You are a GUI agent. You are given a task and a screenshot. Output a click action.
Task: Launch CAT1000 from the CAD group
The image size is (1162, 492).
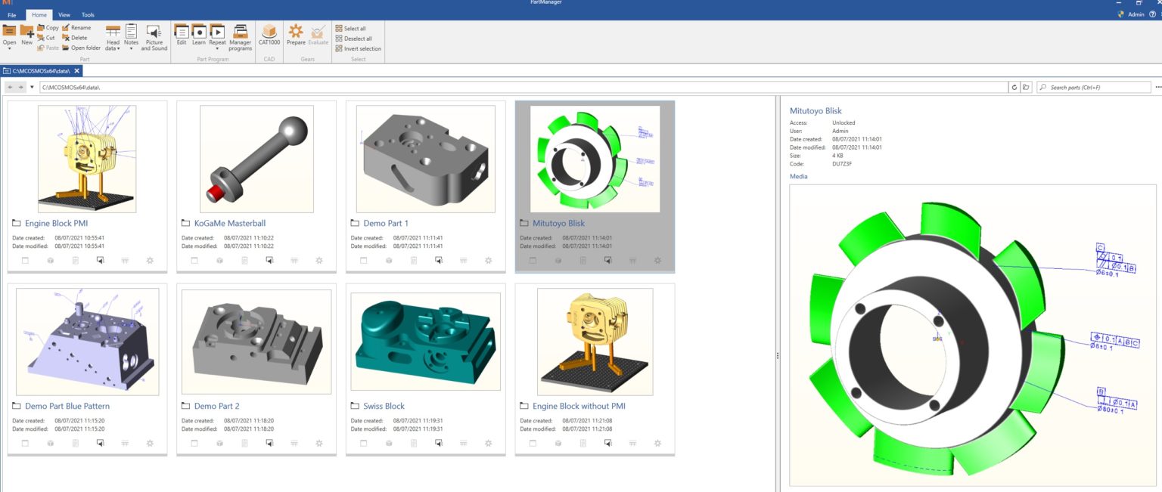(x=269, y=35)
